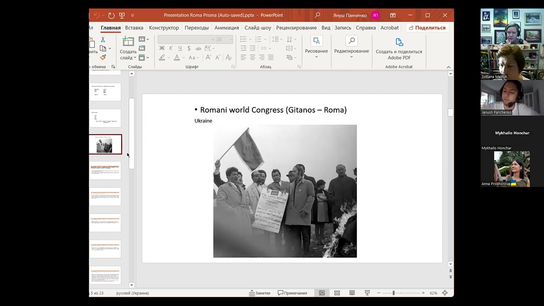Click the reset slide icon
The image size is (544, 306).
pos(142,48)
